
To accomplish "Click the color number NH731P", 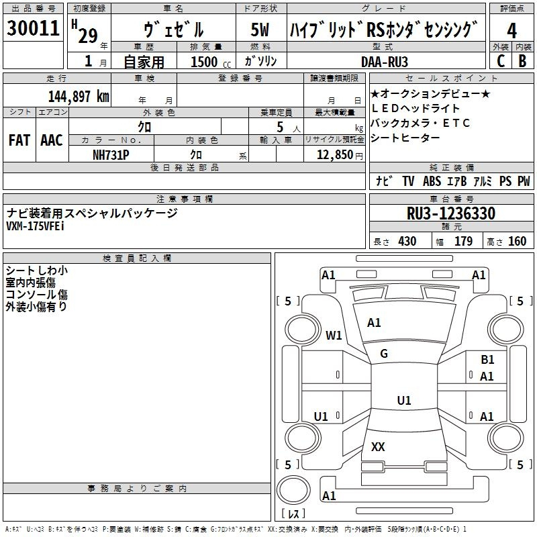I will click(x=111, y=155).
